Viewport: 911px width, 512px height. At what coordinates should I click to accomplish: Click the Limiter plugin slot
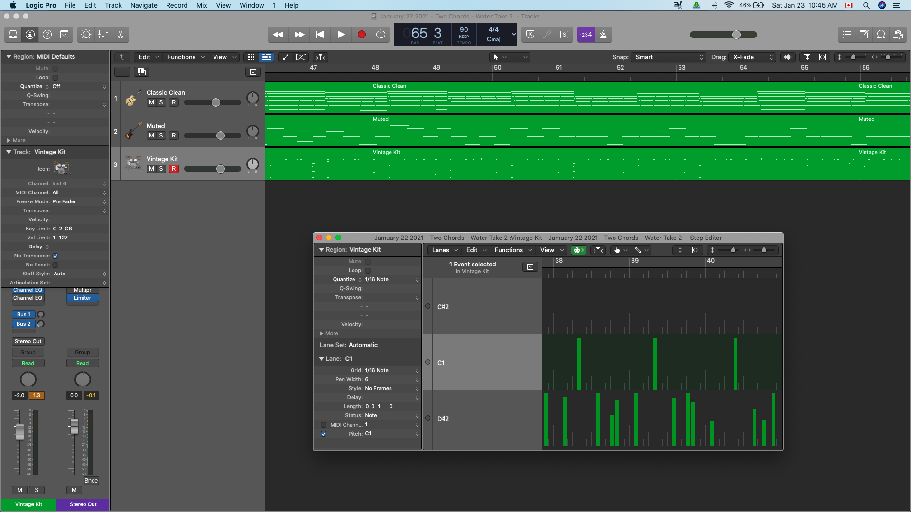pyautogui.click(x=83, y=298)
